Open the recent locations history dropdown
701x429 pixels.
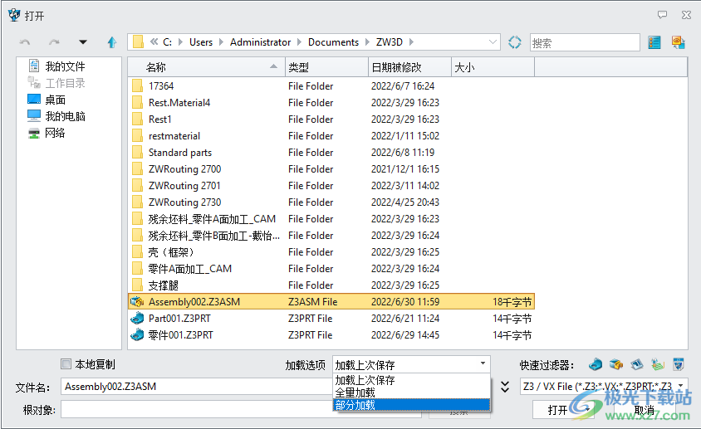83,42
